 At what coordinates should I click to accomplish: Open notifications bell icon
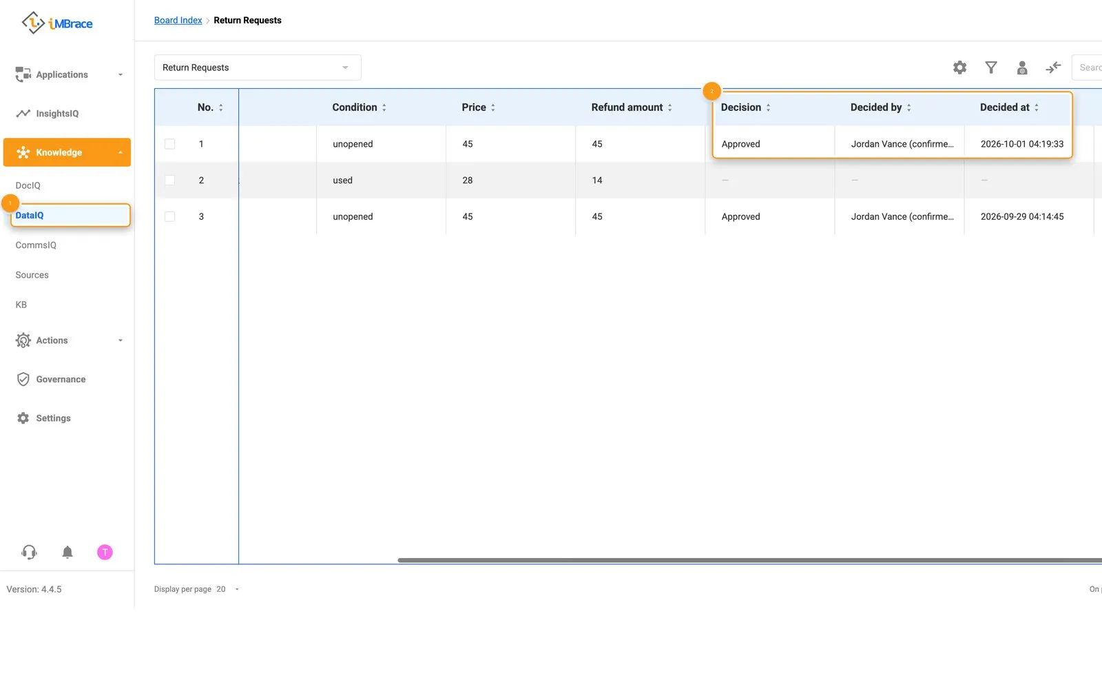67,552
